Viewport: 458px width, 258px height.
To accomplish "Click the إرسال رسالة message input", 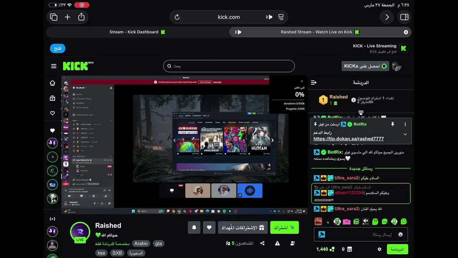I will click(x=361, y=234).
